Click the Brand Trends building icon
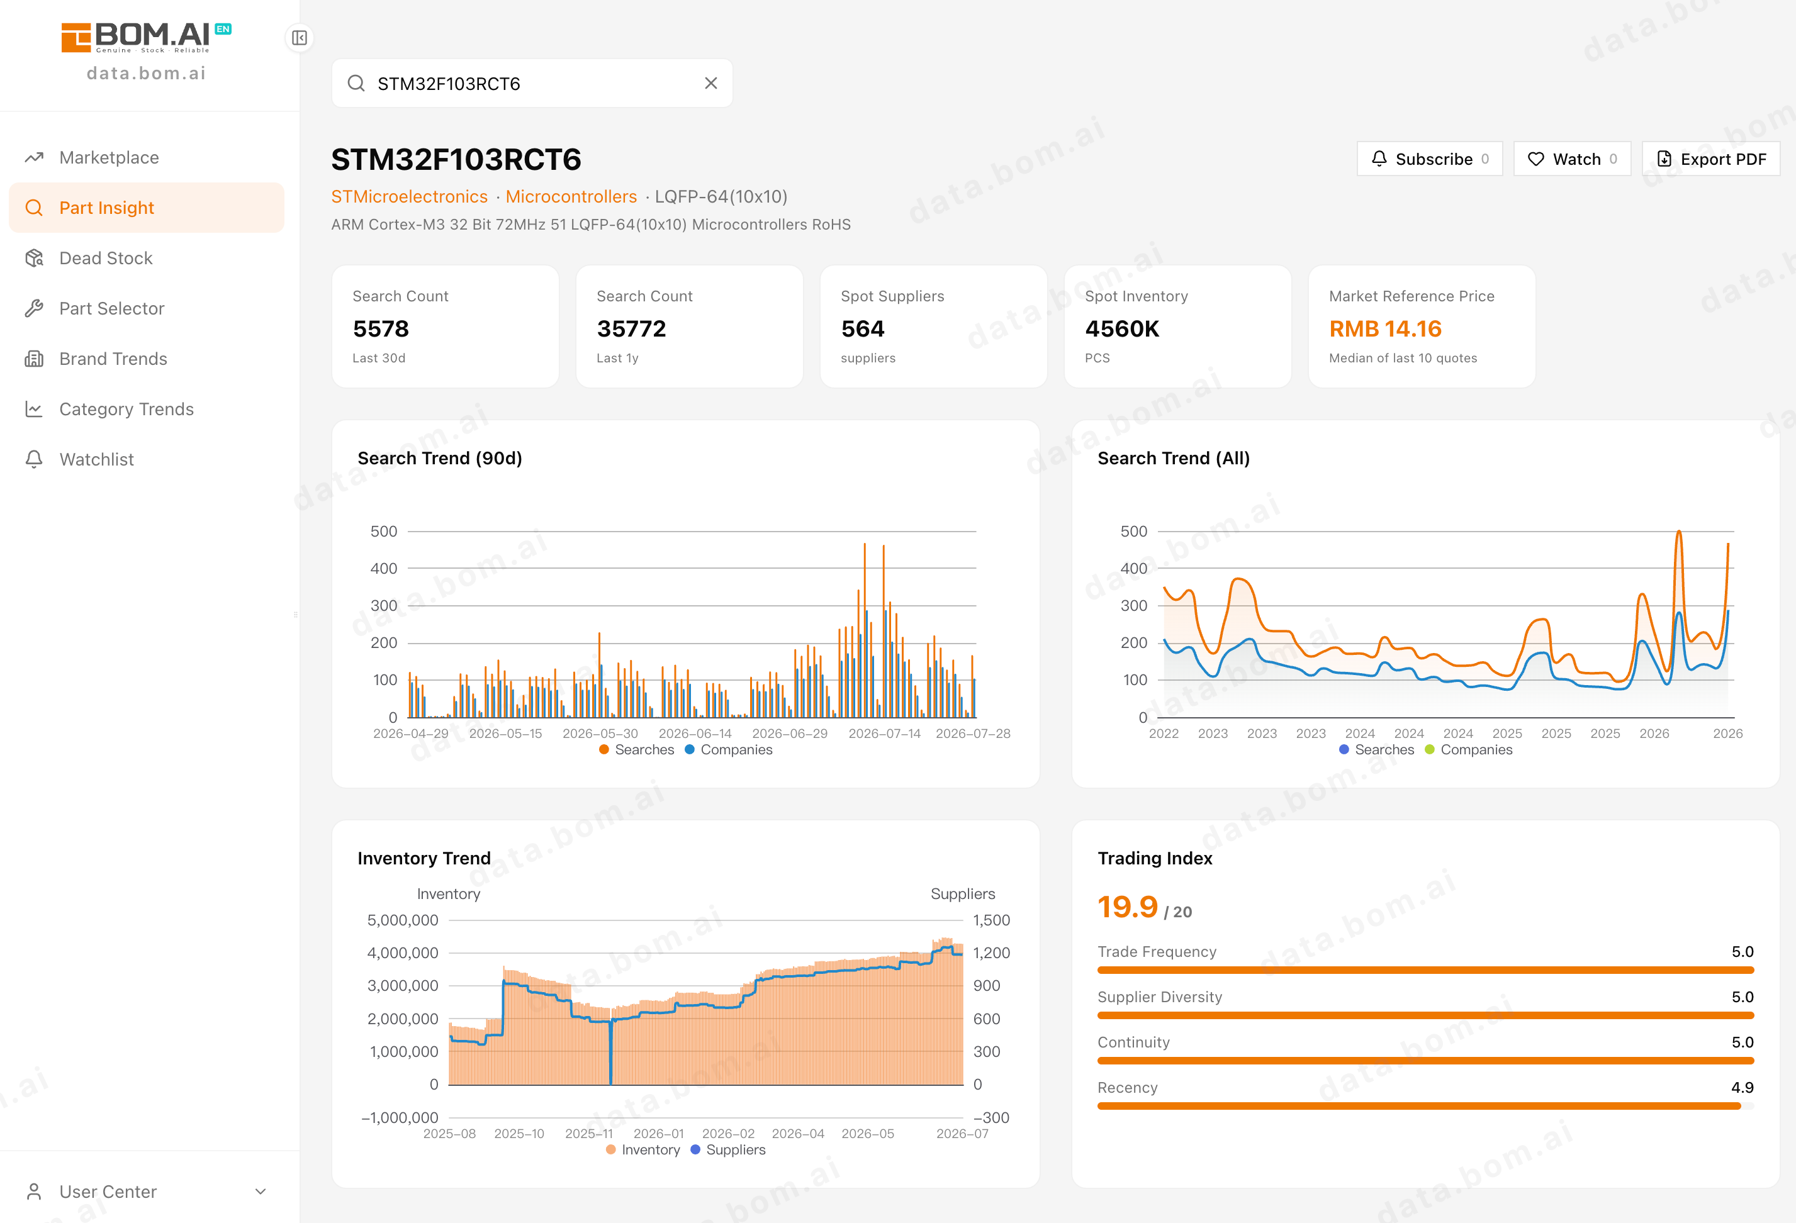Viewport: 1796px width, 1223px height. [x=34, y=359]
